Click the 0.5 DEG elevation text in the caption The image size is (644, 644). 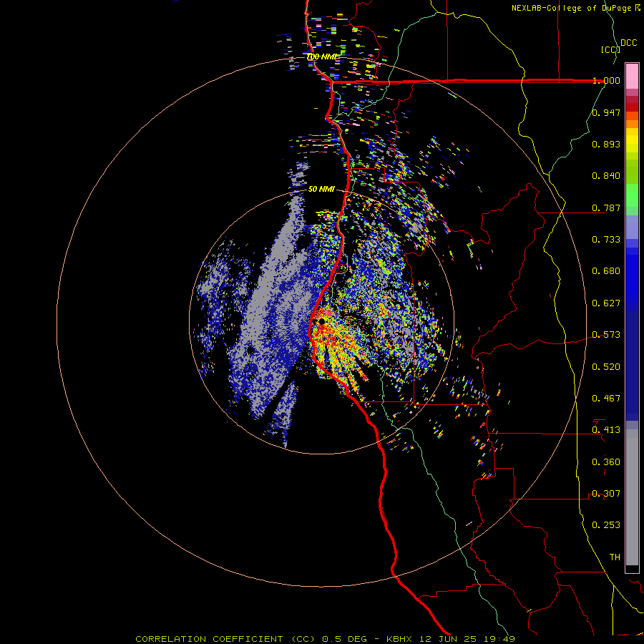tap(345, 639)
